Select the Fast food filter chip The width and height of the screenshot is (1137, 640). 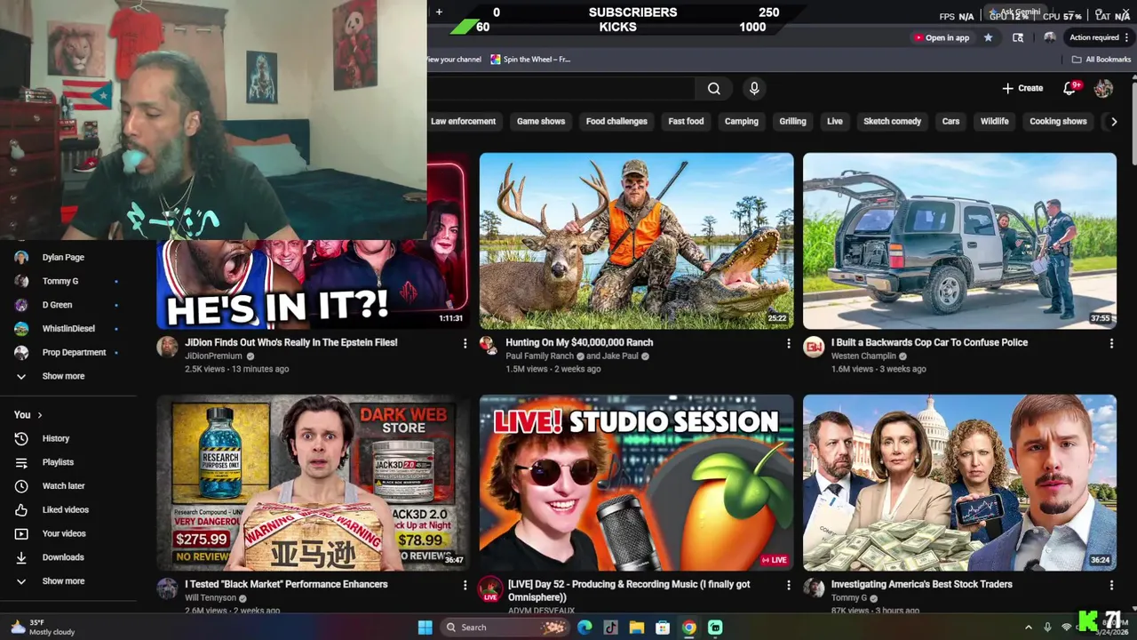click(686, 121)
